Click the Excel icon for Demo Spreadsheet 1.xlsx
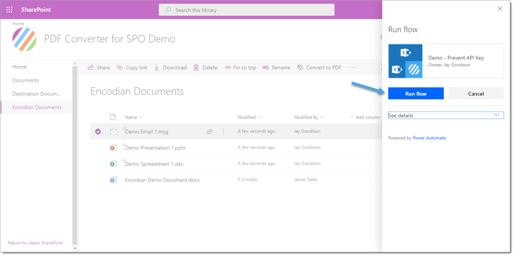Screen dimensions: 514x256 (113, 164)
